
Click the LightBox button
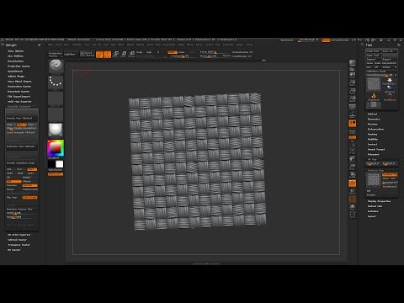click(70, 54)
